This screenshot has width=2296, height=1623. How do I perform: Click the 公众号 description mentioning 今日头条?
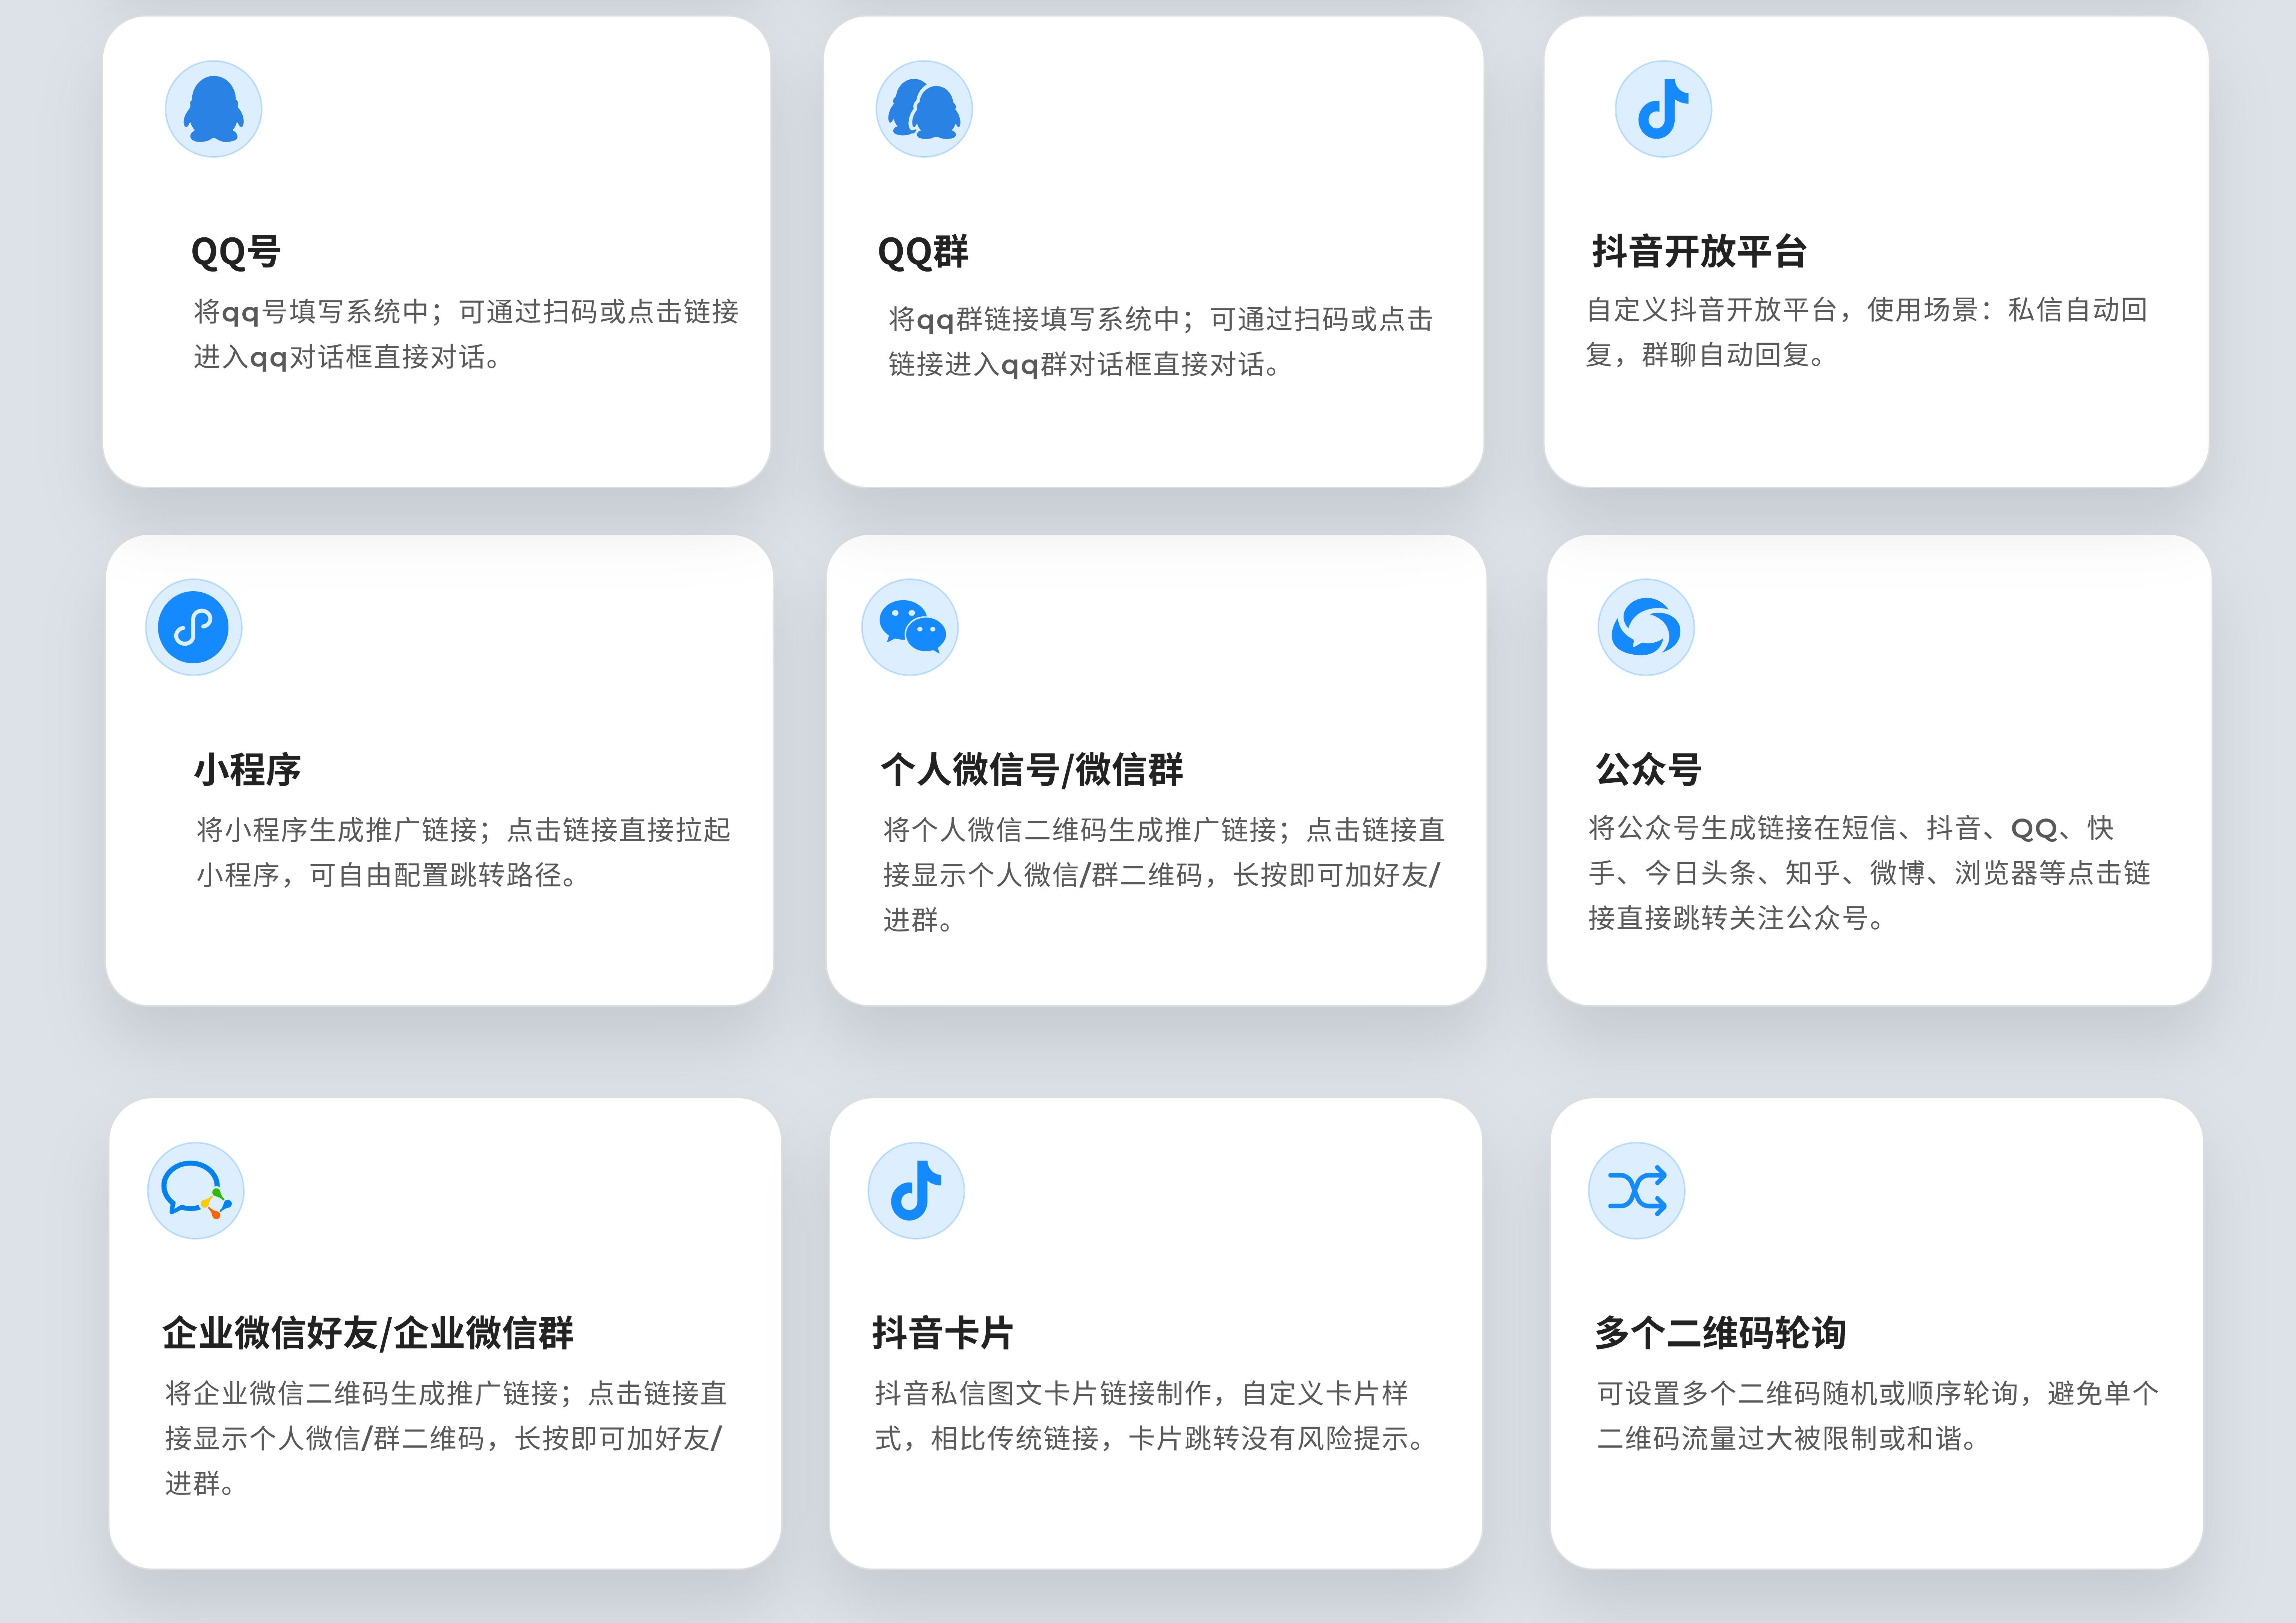pyautogui.click(x=1869, y=873)
